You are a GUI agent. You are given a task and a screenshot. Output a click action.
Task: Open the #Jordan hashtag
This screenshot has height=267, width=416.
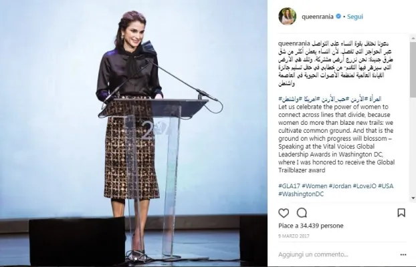click(x=340, y=186)
